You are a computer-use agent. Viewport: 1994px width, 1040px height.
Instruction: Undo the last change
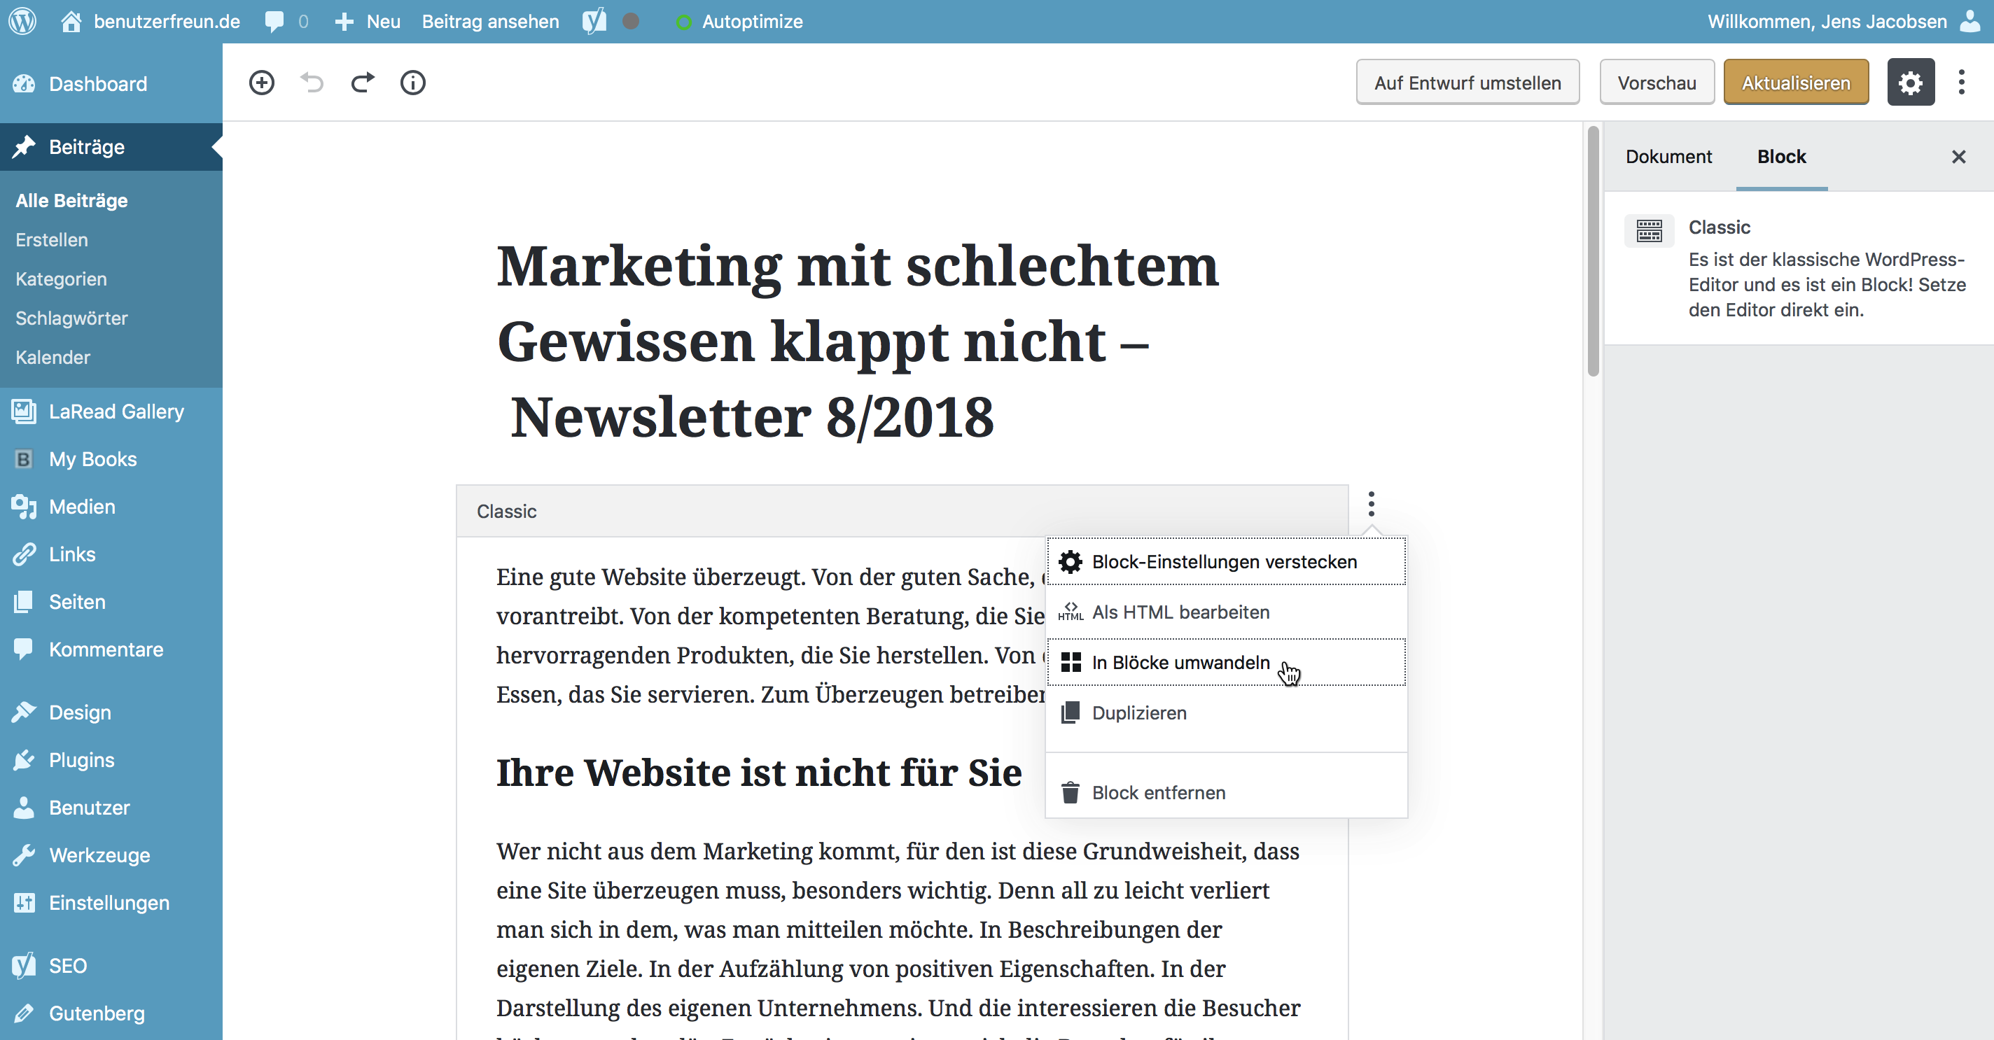coord(312,82)
